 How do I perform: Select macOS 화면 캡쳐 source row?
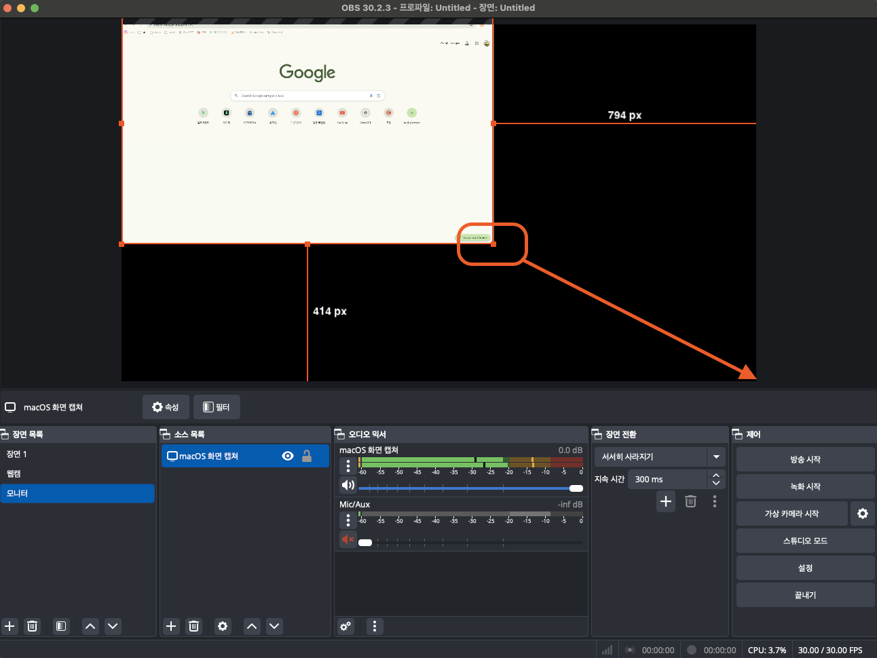(245, 456)
